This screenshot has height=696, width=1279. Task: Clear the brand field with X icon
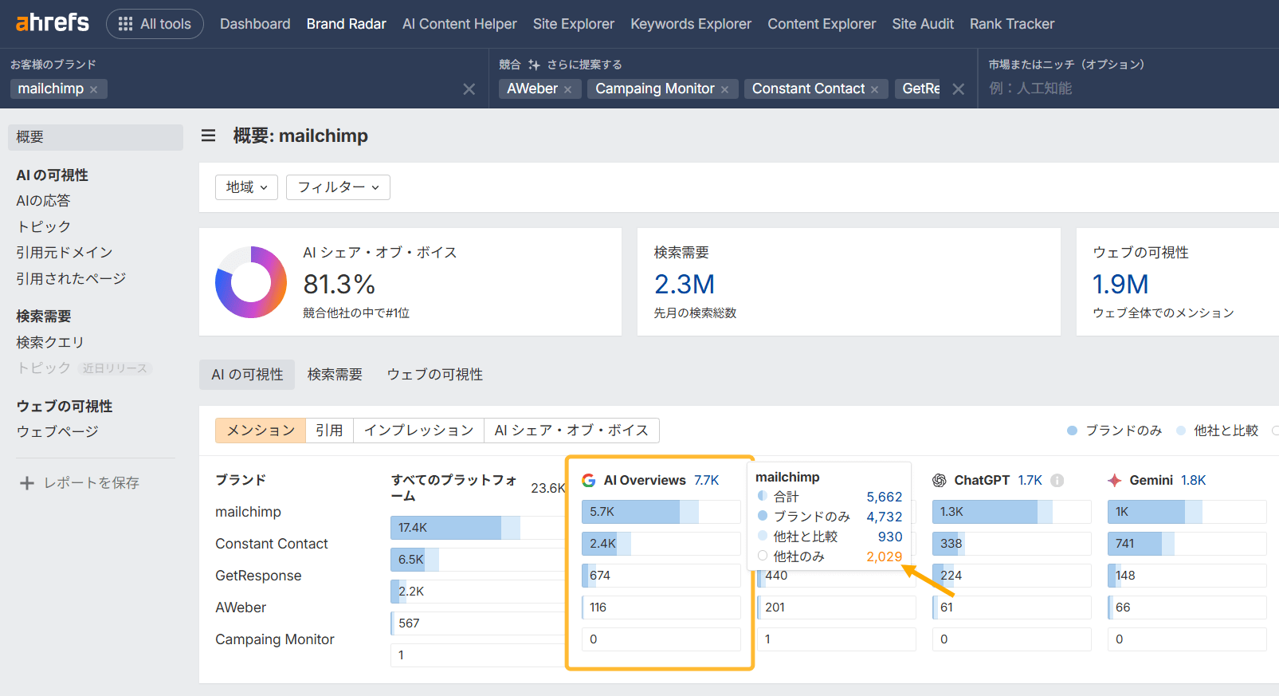click(469, 89)
